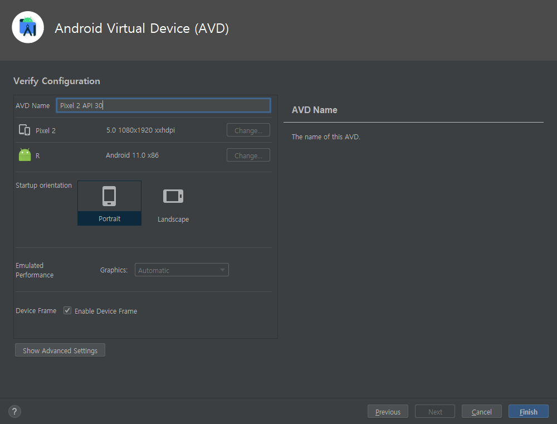The image size is (557, 424).
Task: Click the 'Startup orientation' label
Action: [43, 185]
